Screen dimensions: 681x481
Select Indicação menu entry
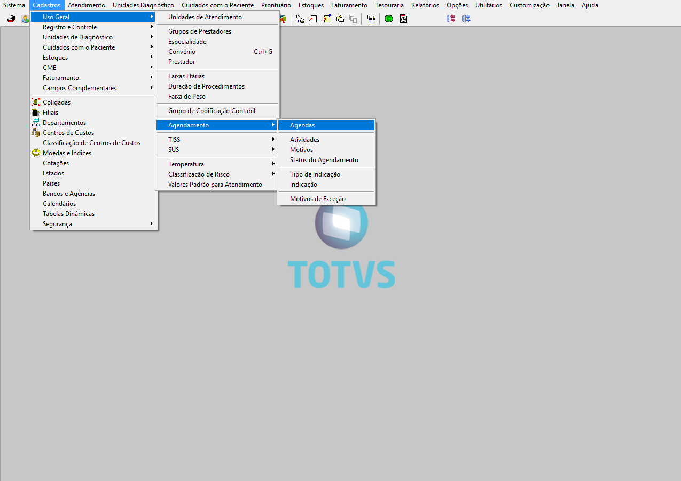tap(326, 185)
